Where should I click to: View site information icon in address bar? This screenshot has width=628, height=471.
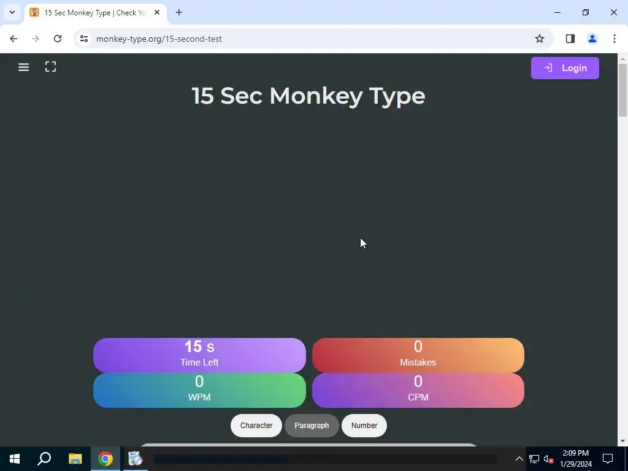coord(84,39)
